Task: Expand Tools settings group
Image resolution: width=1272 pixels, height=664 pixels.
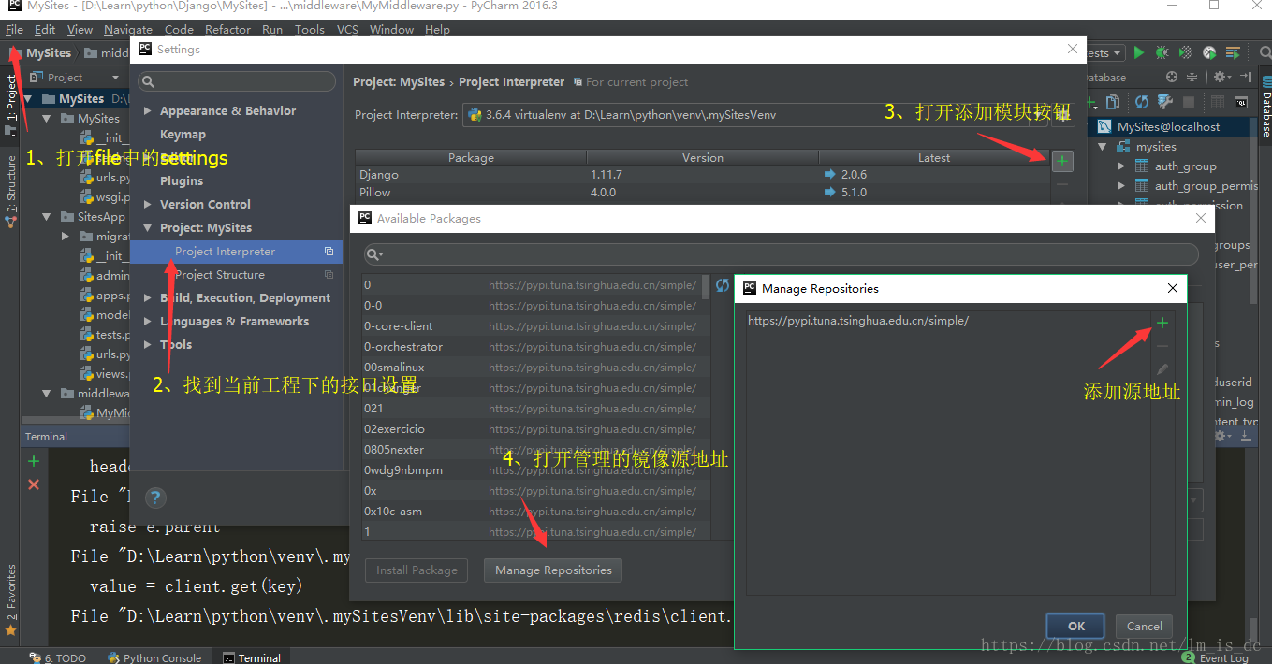Action: [148, 345]
